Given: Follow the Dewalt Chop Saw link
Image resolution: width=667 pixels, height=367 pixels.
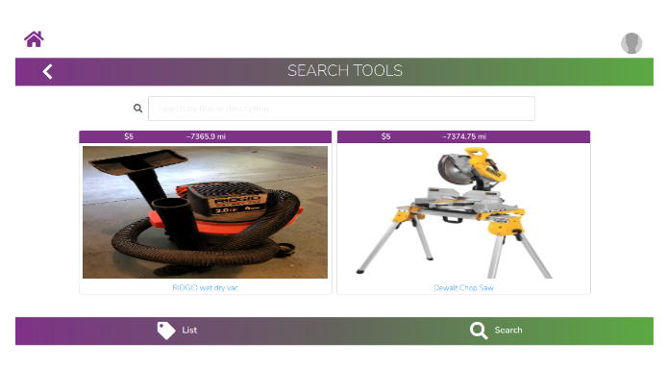Looking at the screenshot, I should (463, 288).
